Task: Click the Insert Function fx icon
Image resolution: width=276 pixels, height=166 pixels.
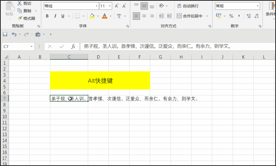Action: coord(73,47)
